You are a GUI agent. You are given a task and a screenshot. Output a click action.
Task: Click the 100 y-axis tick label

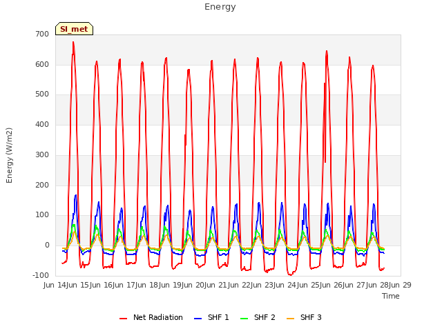[x=42, y=215]
